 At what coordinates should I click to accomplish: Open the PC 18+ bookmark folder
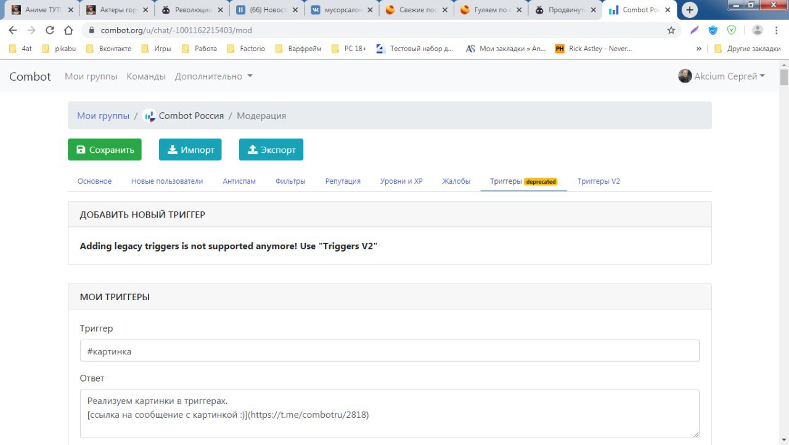350,49
